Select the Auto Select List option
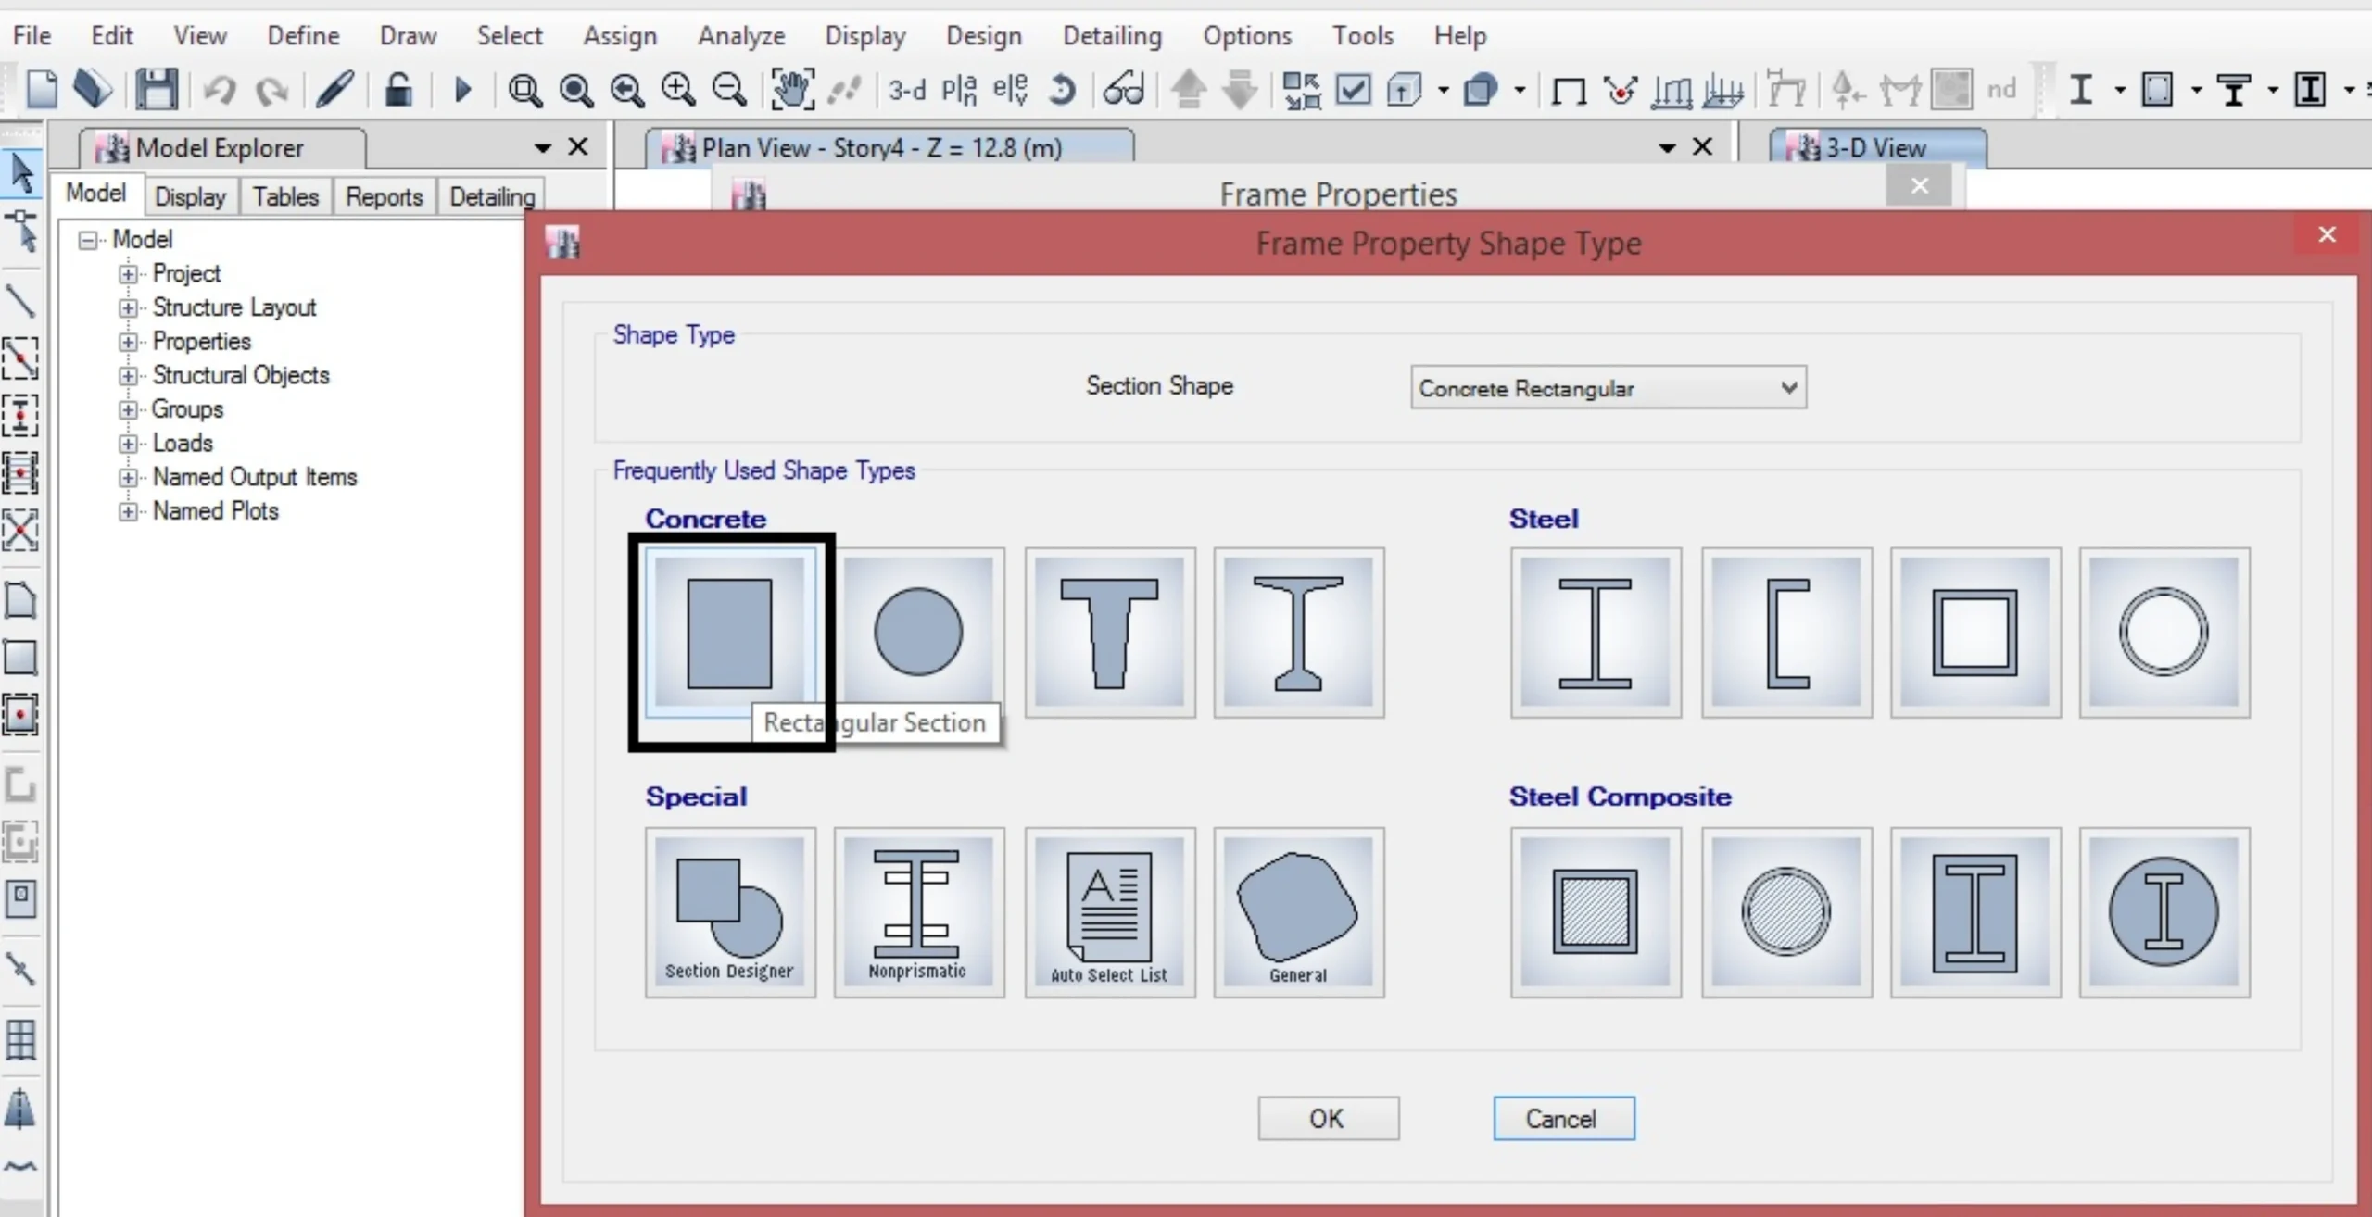The image size is (2372, 1217). 1109,912
